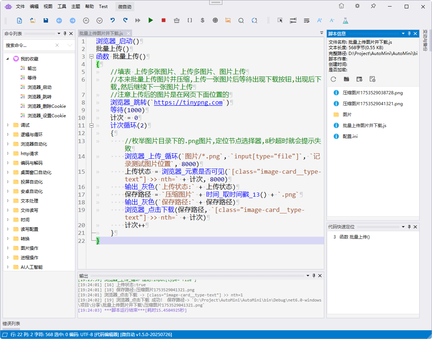This screenshot has height=339, width=432.
Task: Toggle pin on the 命令列表 panel
Action: click(65, 33)
